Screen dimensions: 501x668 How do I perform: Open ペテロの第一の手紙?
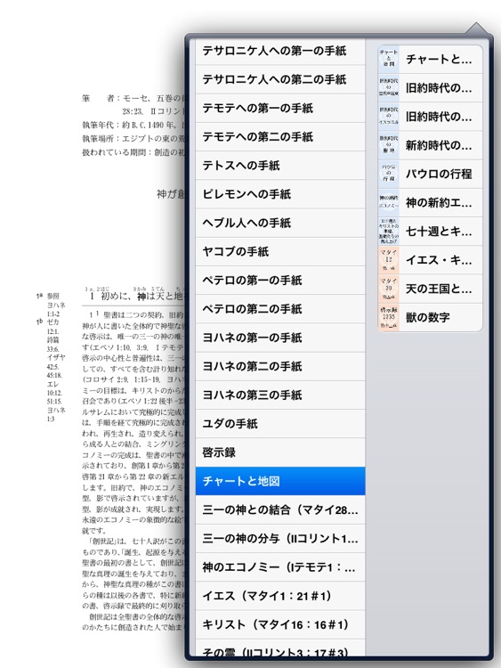pyautogui.click(x=280, y=281)
